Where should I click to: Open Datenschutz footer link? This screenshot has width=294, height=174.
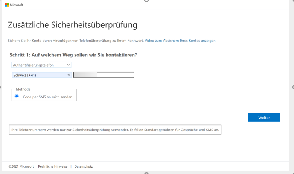(x=84, y=166)
